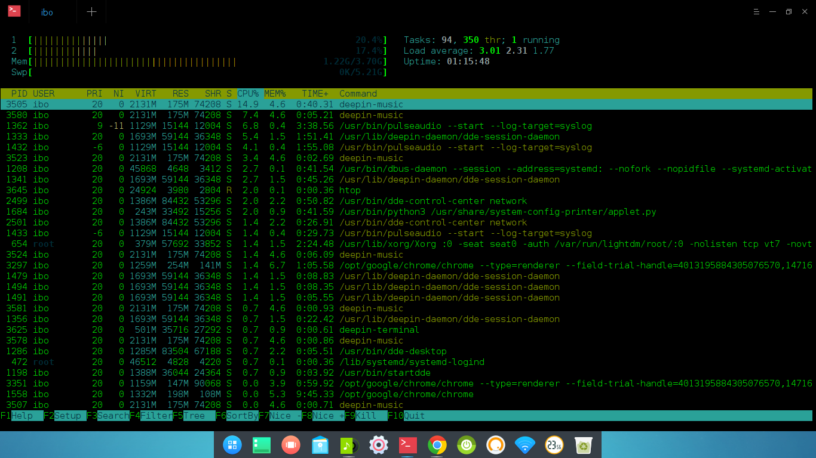This screenshot has width=816, height=458.
Task: Open the terminal hamburger menu
Action: point(756,11)
